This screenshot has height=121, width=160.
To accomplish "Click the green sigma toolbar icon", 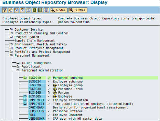I will 35,10.
